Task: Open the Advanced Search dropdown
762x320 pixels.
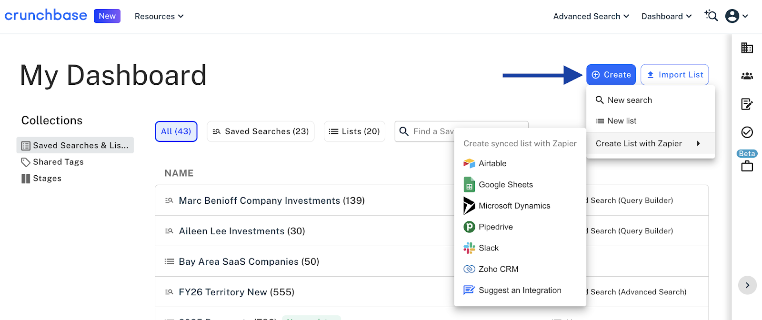Action: (x=591, y=16)
